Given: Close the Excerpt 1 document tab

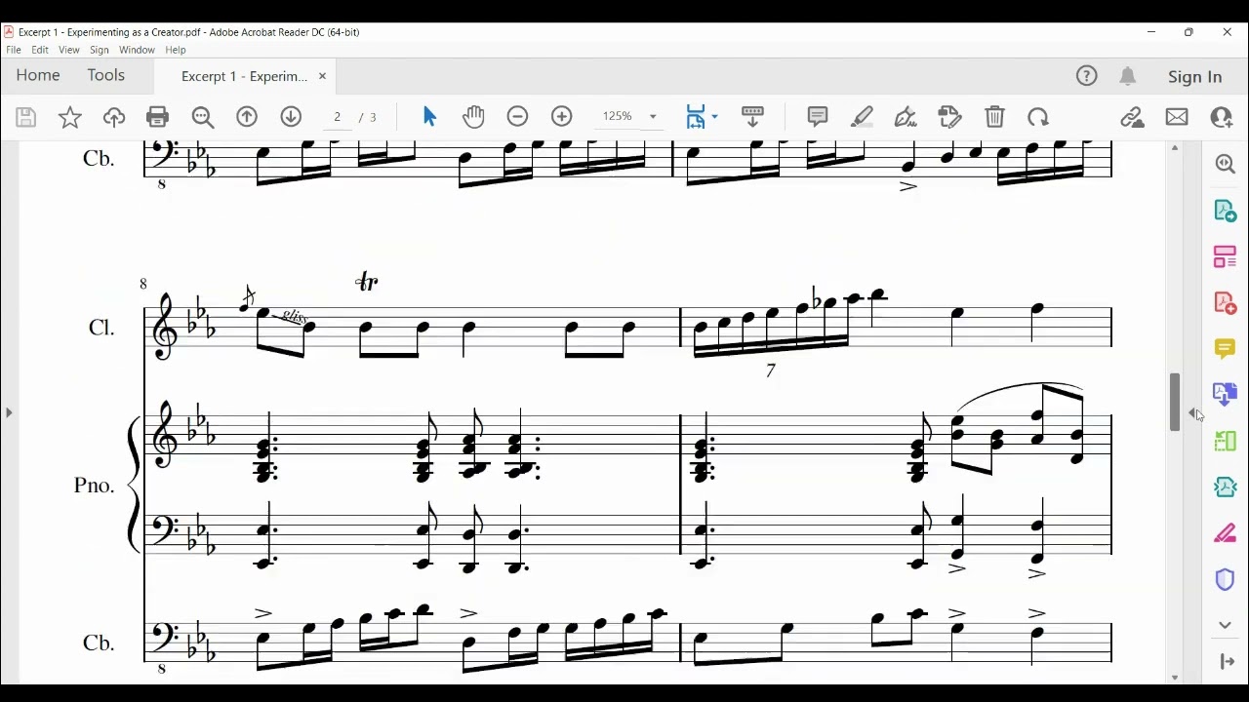Looking at the screenshot, I should (322, 76).
